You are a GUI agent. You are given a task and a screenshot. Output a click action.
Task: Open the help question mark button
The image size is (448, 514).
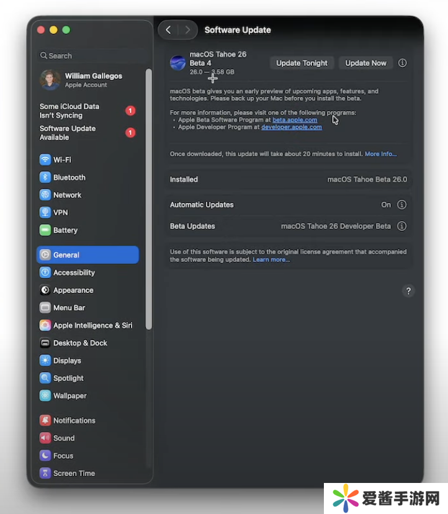pyautogui.click(x=408, y=291)
